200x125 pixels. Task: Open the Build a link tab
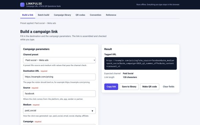tap(28, 15)
